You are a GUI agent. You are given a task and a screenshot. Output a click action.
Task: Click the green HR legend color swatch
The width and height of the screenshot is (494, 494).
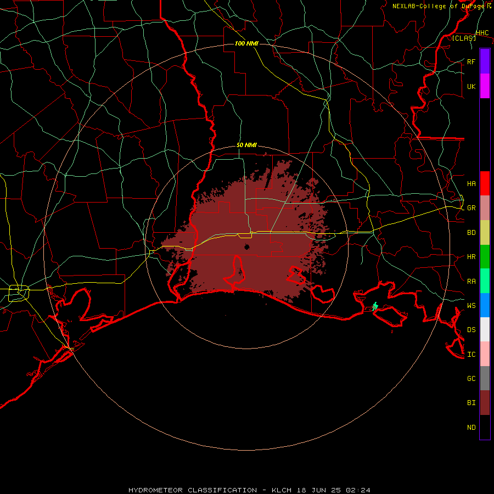coord(485,257)
